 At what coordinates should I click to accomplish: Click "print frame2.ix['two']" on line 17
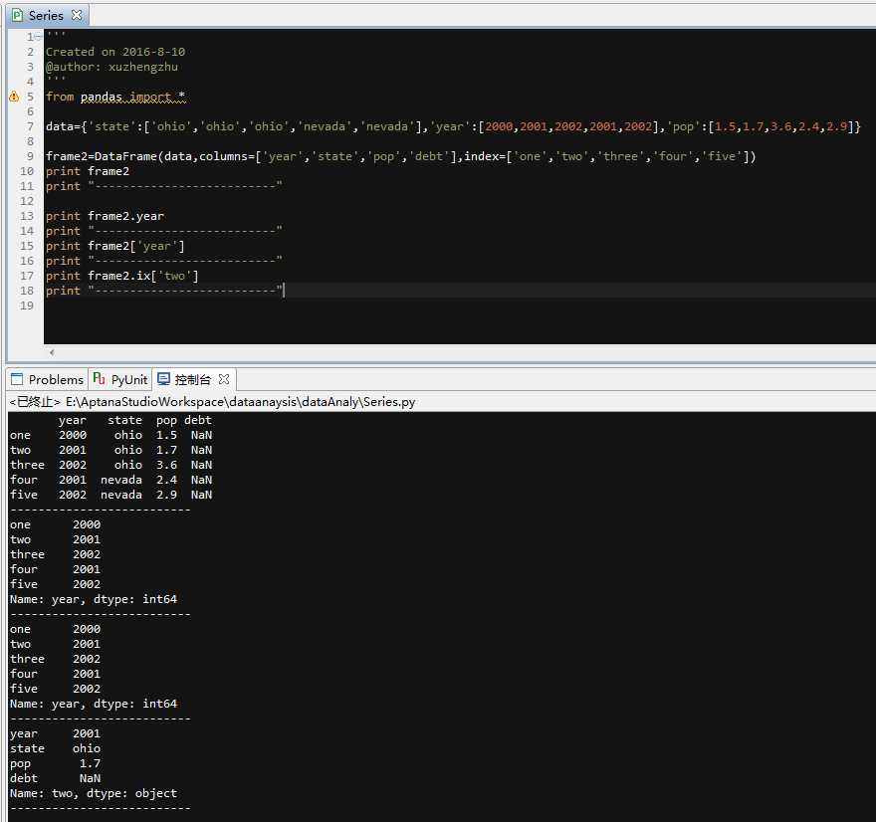point(122,276)
